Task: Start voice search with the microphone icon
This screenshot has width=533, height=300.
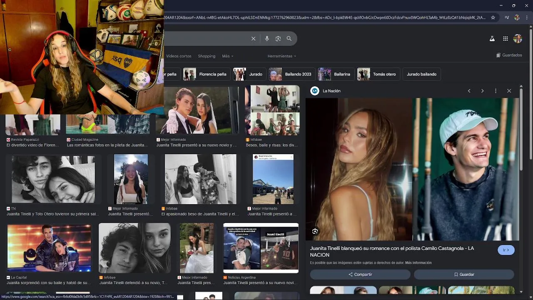Action: click(x=267, y=39)
